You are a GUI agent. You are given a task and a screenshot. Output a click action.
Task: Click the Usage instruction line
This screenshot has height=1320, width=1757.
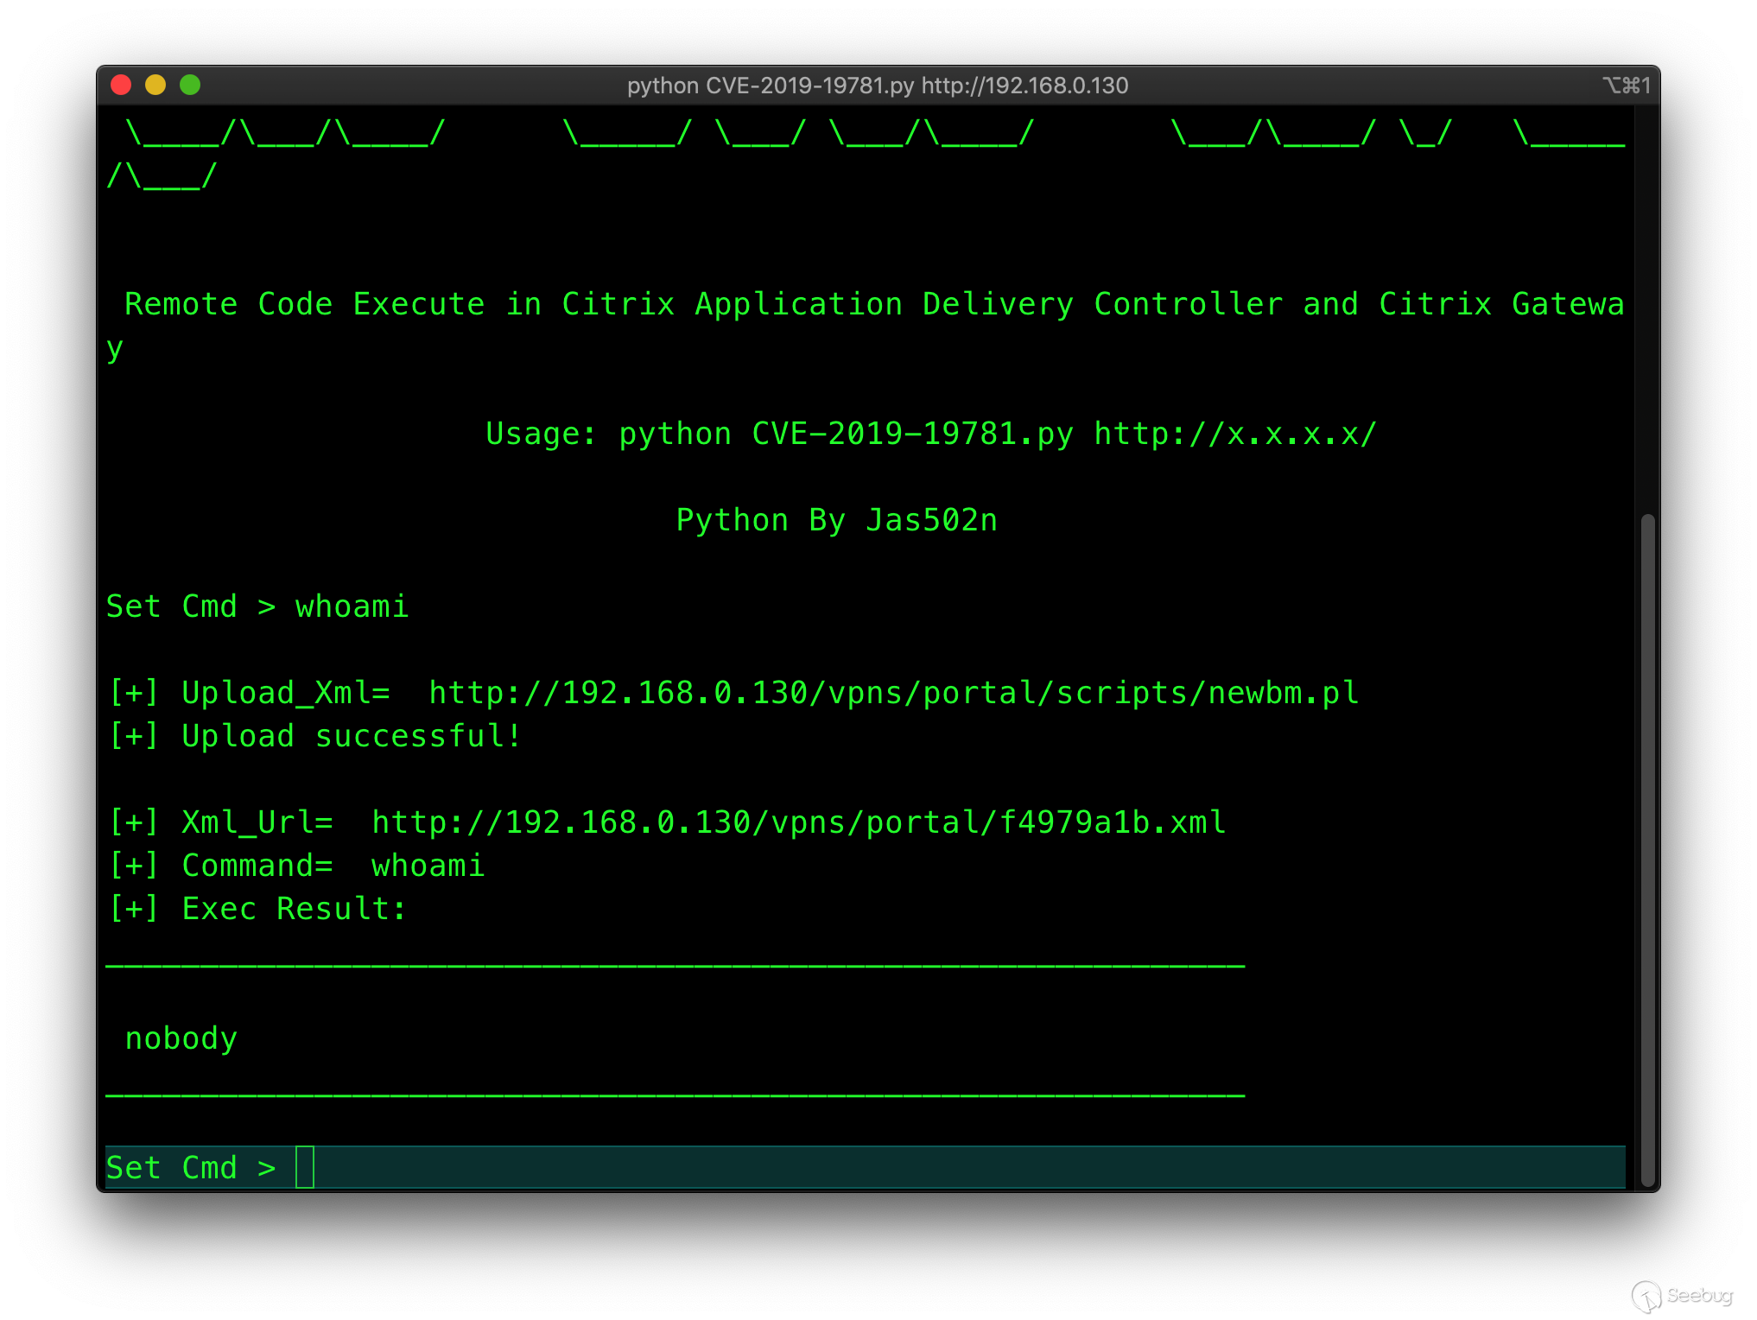(x=929, y=433)
